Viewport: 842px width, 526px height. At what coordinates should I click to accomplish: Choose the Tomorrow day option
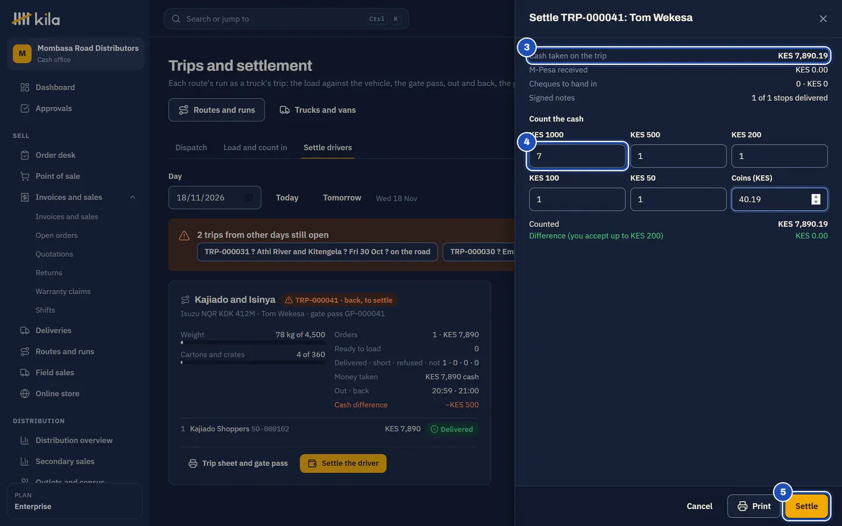click(x=342, y=198)
